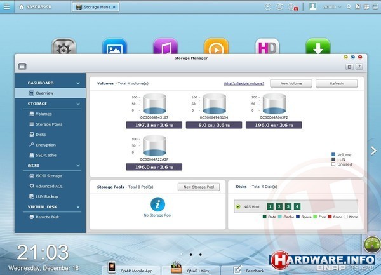Open Storage Manager help button
Viewport: 381px width, 275px height.
pos(359,67)
